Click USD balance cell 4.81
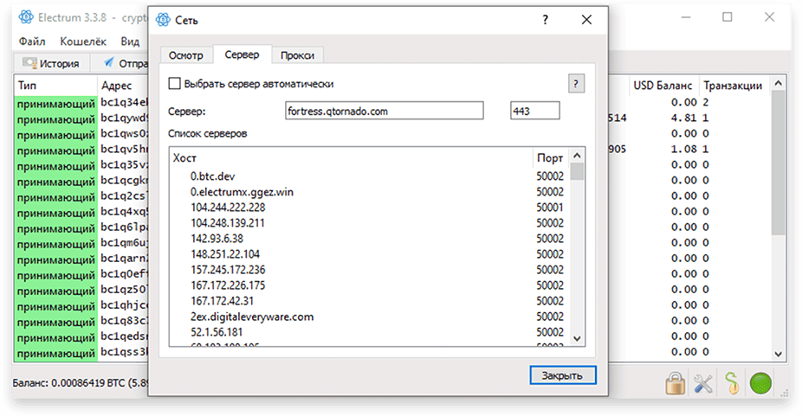 tap(684, 118)
